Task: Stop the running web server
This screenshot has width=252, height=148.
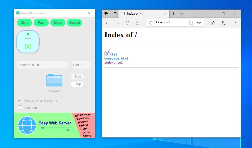Action: pos(78,84)
